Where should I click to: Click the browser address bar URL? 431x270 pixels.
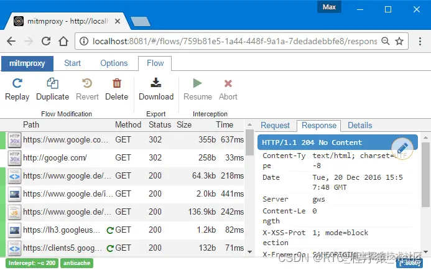[x=234, y=41]
